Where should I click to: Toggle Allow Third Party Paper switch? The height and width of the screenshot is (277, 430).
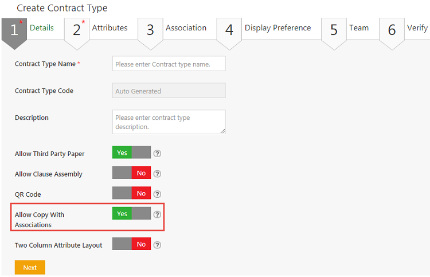131,153
